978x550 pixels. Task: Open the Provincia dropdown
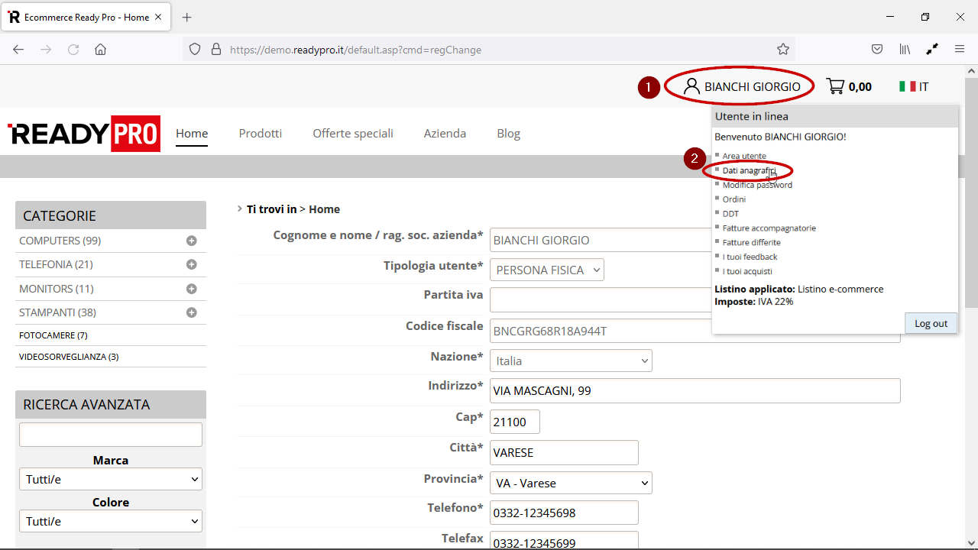[x=570, y=483]
